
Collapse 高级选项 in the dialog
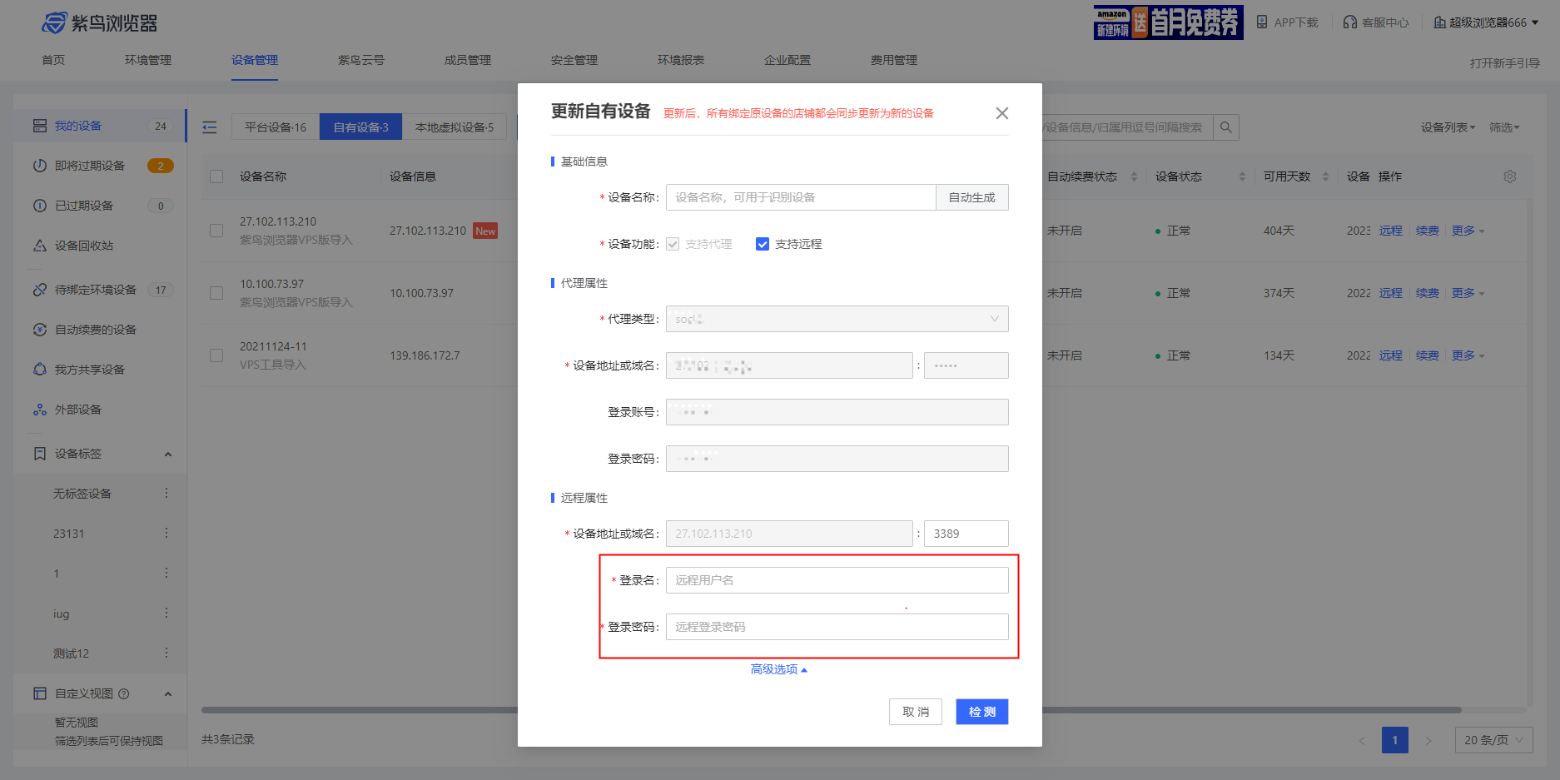[x=778, y=668]
